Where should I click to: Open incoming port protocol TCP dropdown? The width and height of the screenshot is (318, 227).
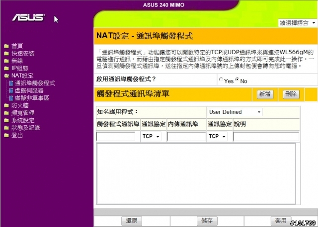pyautogui.click(x=217, y=137)
